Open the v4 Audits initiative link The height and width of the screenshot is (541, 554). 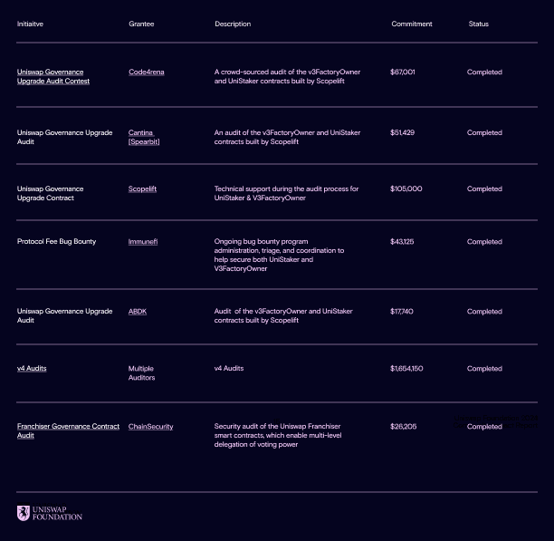pyautogui.click(x=32, y=368)
